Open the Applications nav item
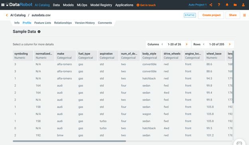The width and height of the screenshot is (249, 145). (x=124, y=5)
